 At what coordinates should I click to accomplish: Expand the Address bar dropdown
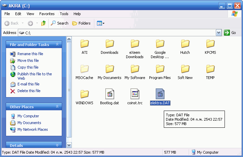[x=219, y=33]
